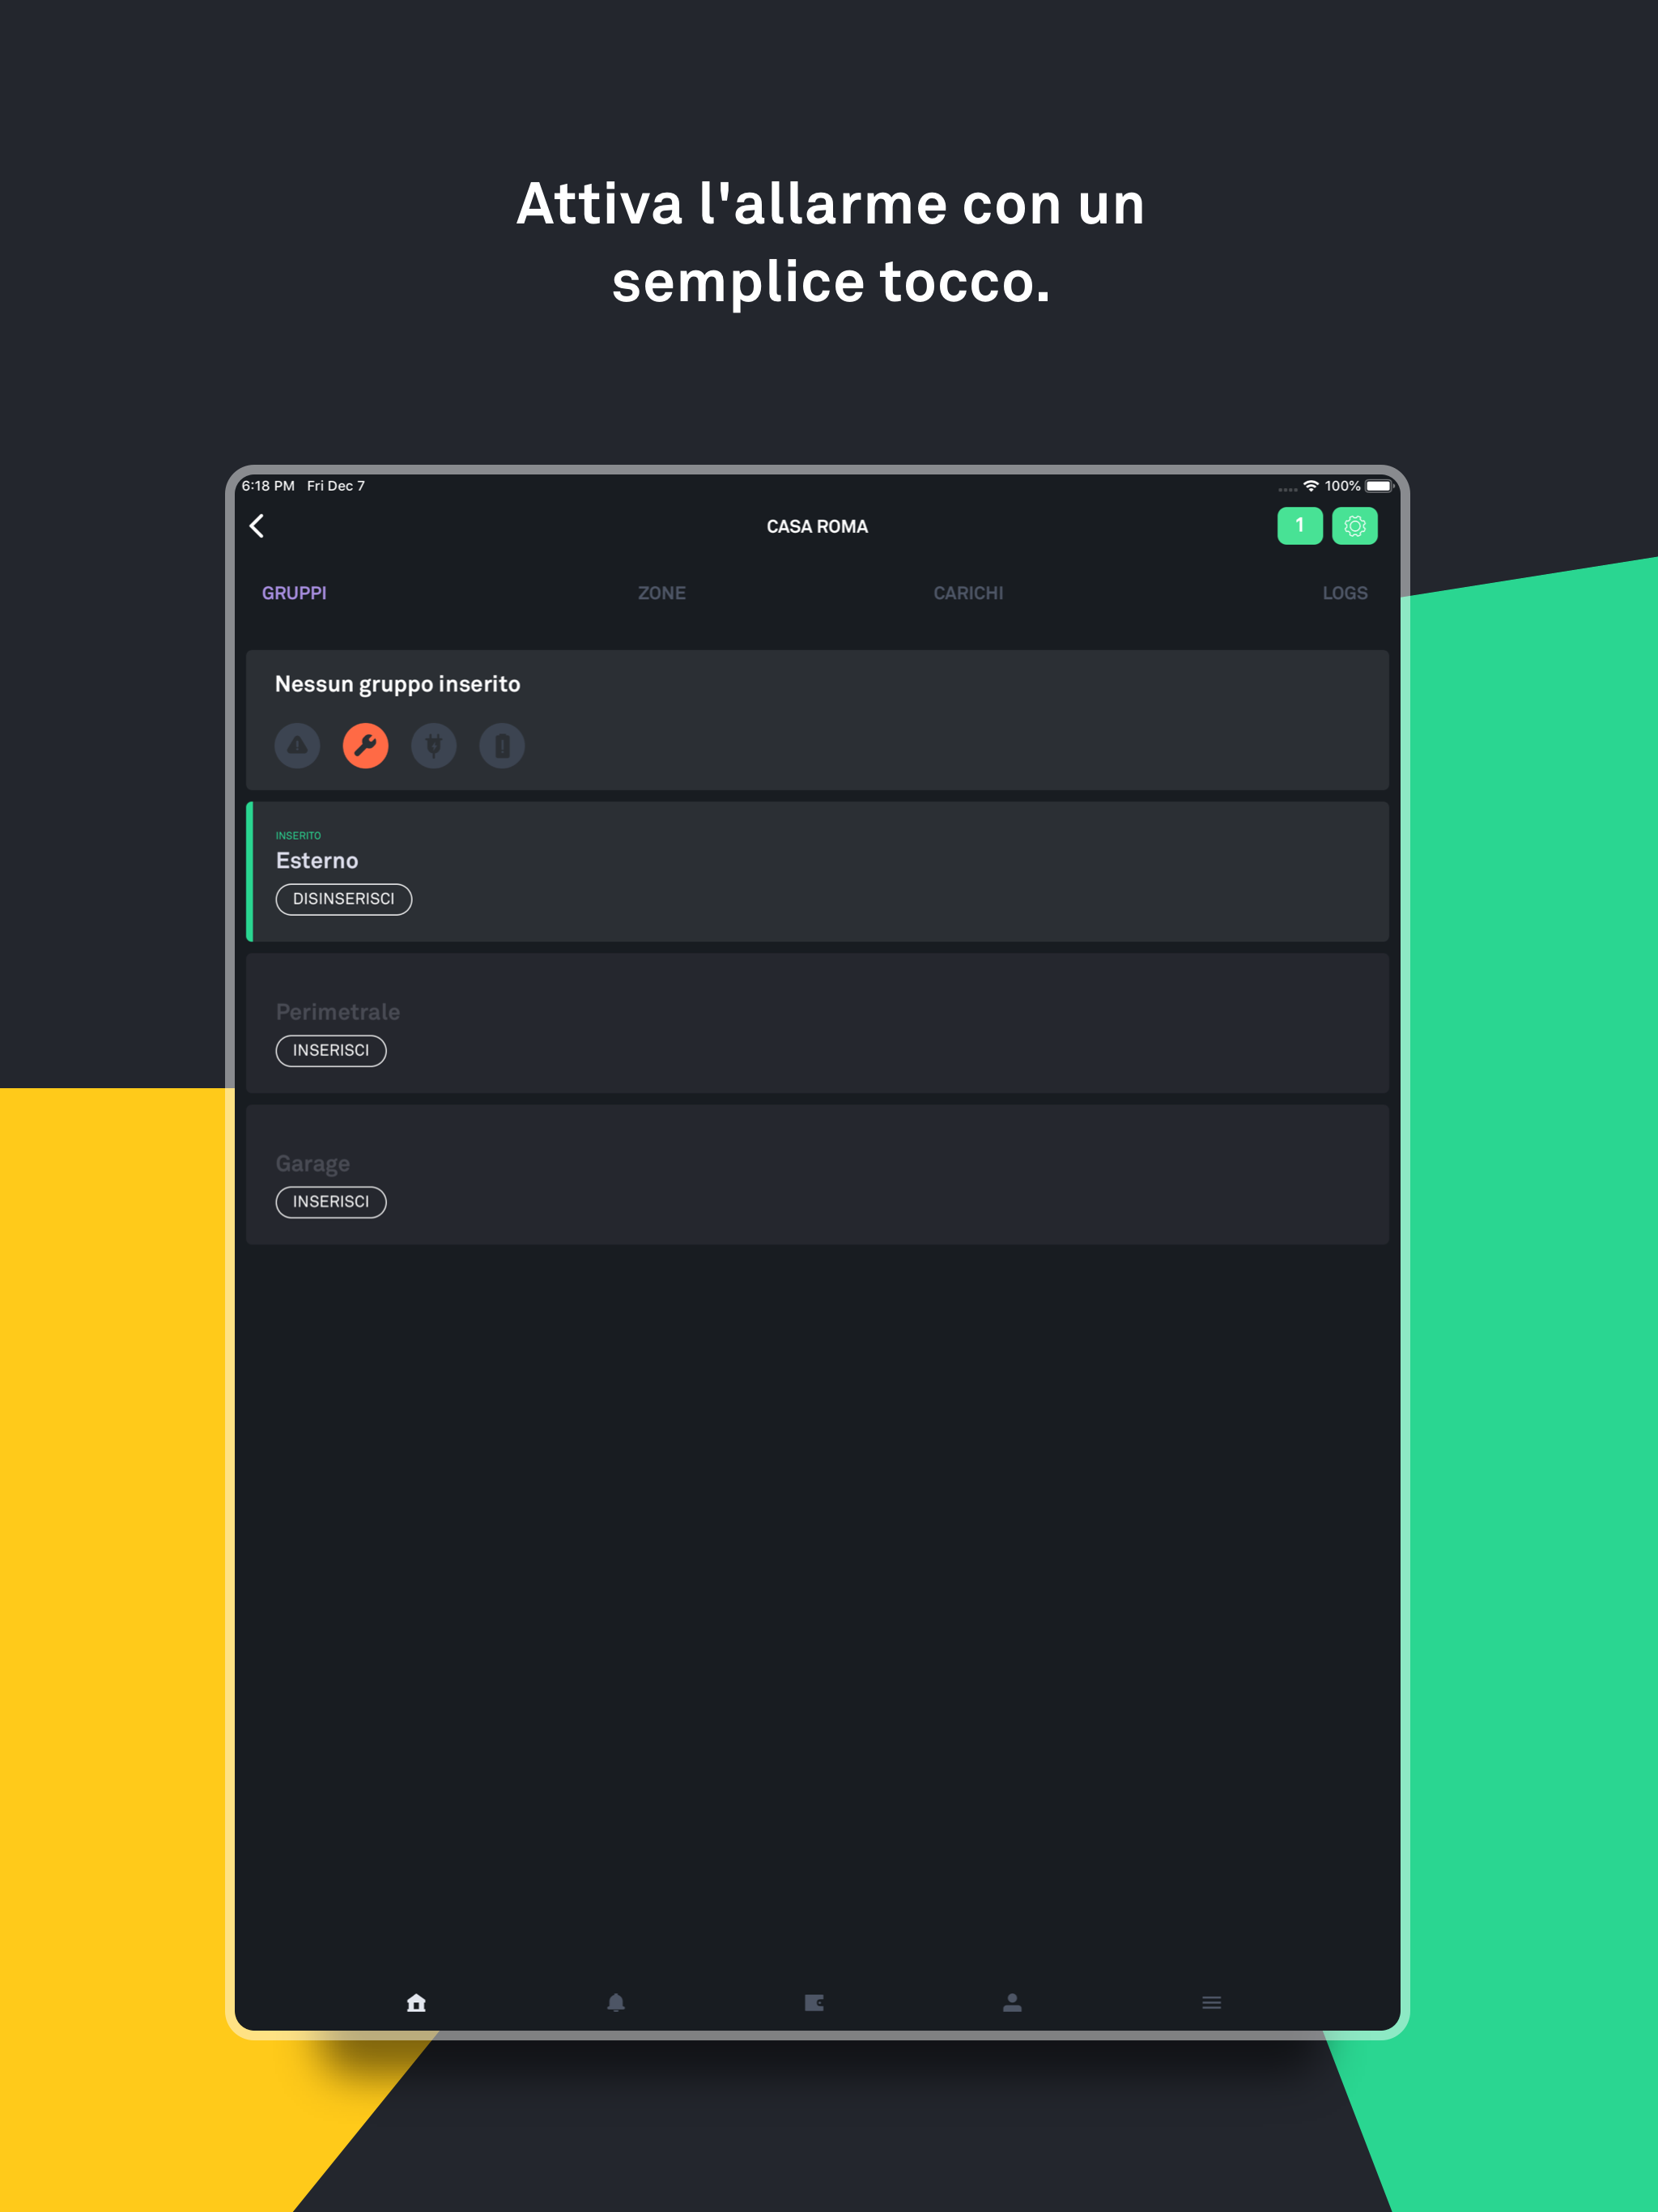
Task: Check the battery icon in status bar
Action: (x=1379, y=486)
